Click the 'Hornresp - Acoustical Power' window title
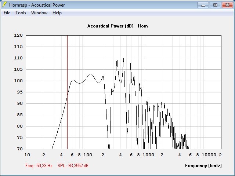Screen dimensions: 235x176 click(x=37, y=5)
